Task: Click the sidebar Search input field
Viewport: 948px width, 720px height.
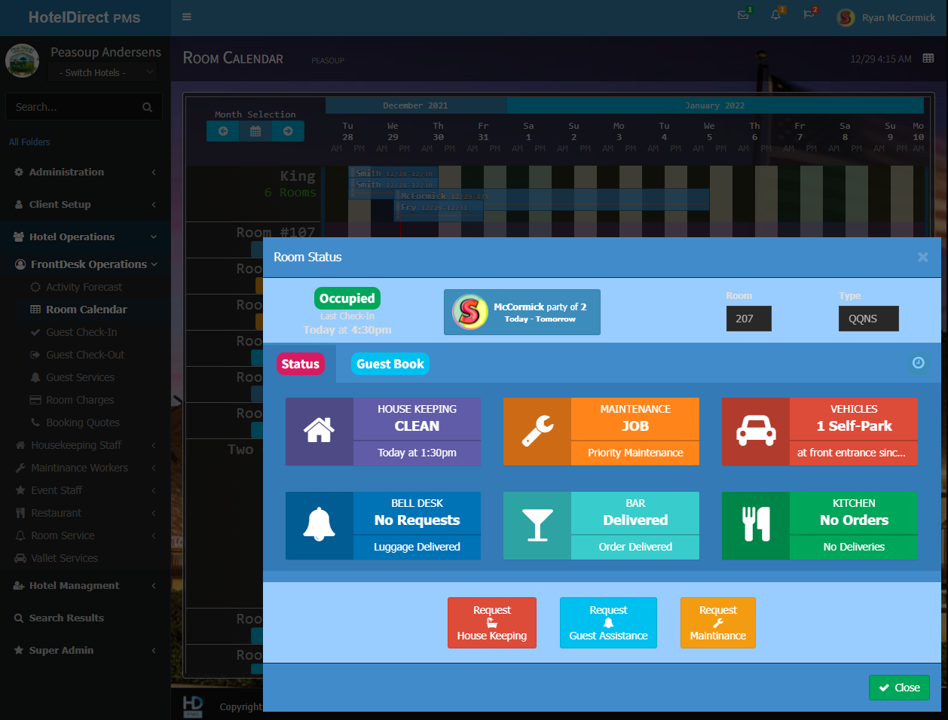Action: click(75, 107)
